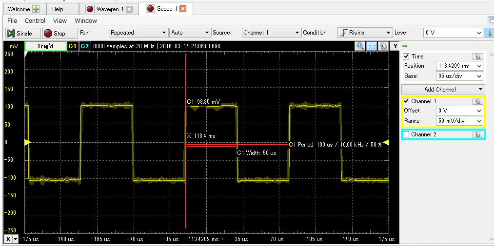This screenshot has width=494, height=246.
Task: Click the mV units label above the Y axis
Action: [x=14, y=46]
